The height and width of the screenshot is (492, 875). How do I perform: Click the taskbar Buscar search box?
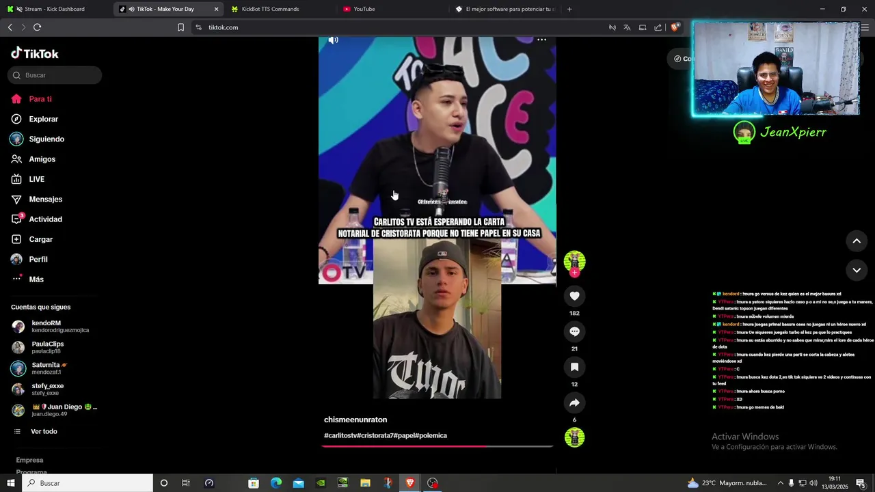click(x=87, y=483)
